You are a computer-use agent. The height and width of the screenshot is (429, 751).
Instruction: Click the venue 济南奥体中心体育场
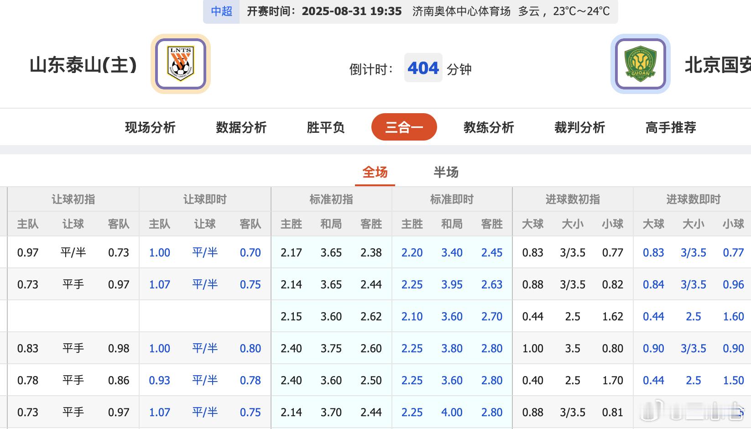[461, 11]
